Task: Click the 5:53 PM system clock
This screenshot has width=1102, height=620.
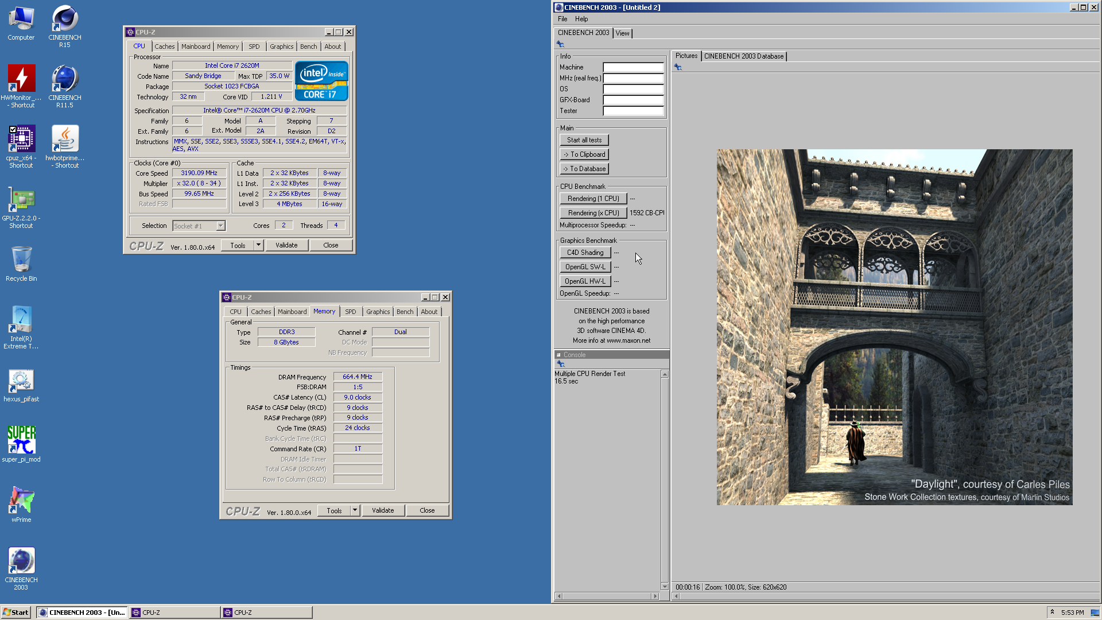Action: pyautogui.click(x=1072, y=613)
